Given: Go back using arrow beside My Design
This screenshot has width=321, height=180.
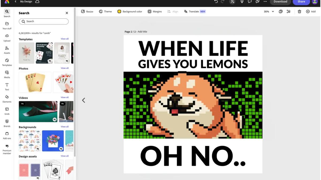Looking at the screenshot, I should point(16,2).
